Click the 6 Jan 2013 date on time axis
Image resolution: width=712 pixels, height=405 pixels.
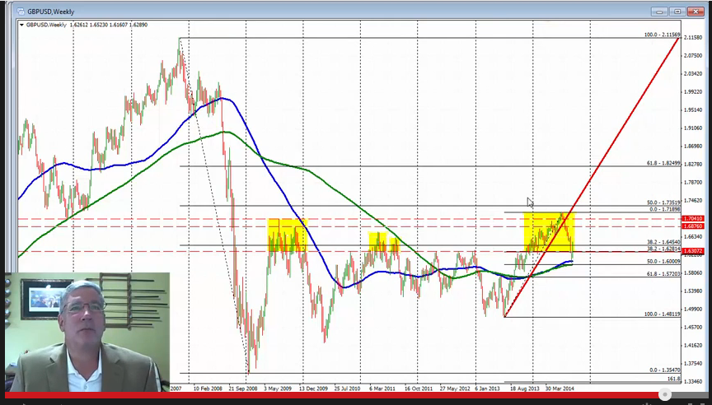point(488,389)
